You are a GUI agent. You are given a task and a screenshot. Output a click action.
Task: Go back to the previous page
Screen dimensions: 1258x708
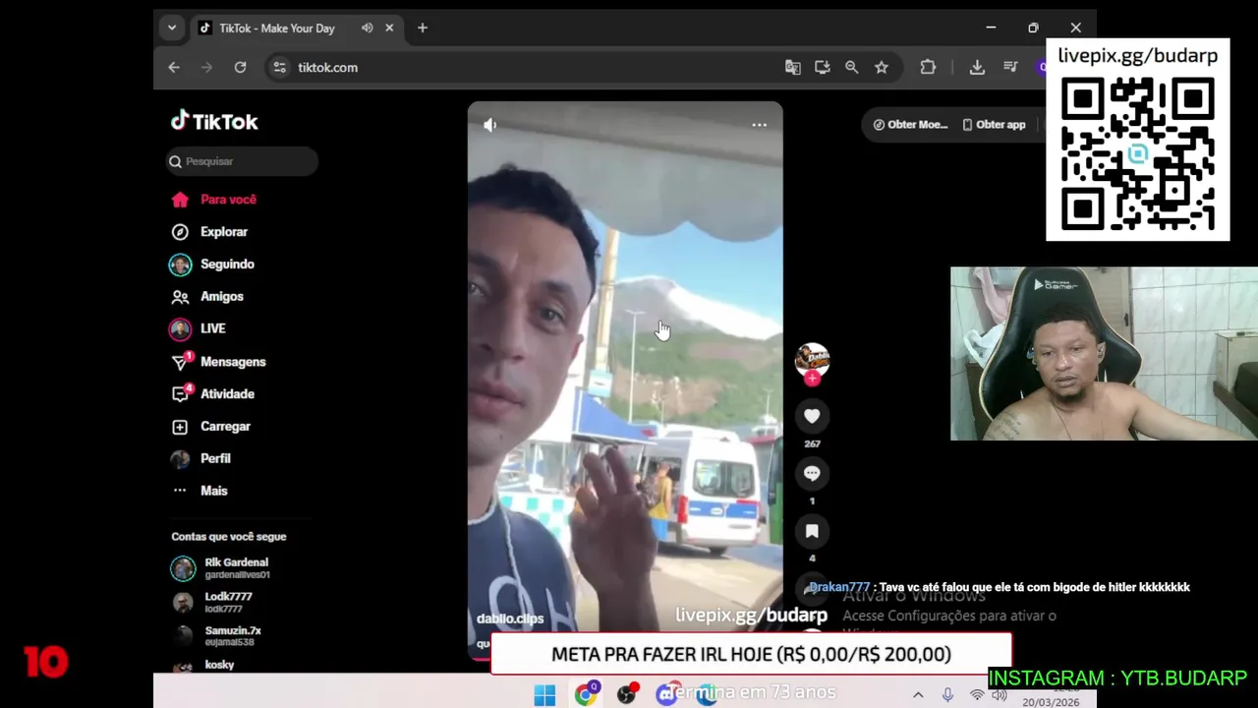coord(174,67)
